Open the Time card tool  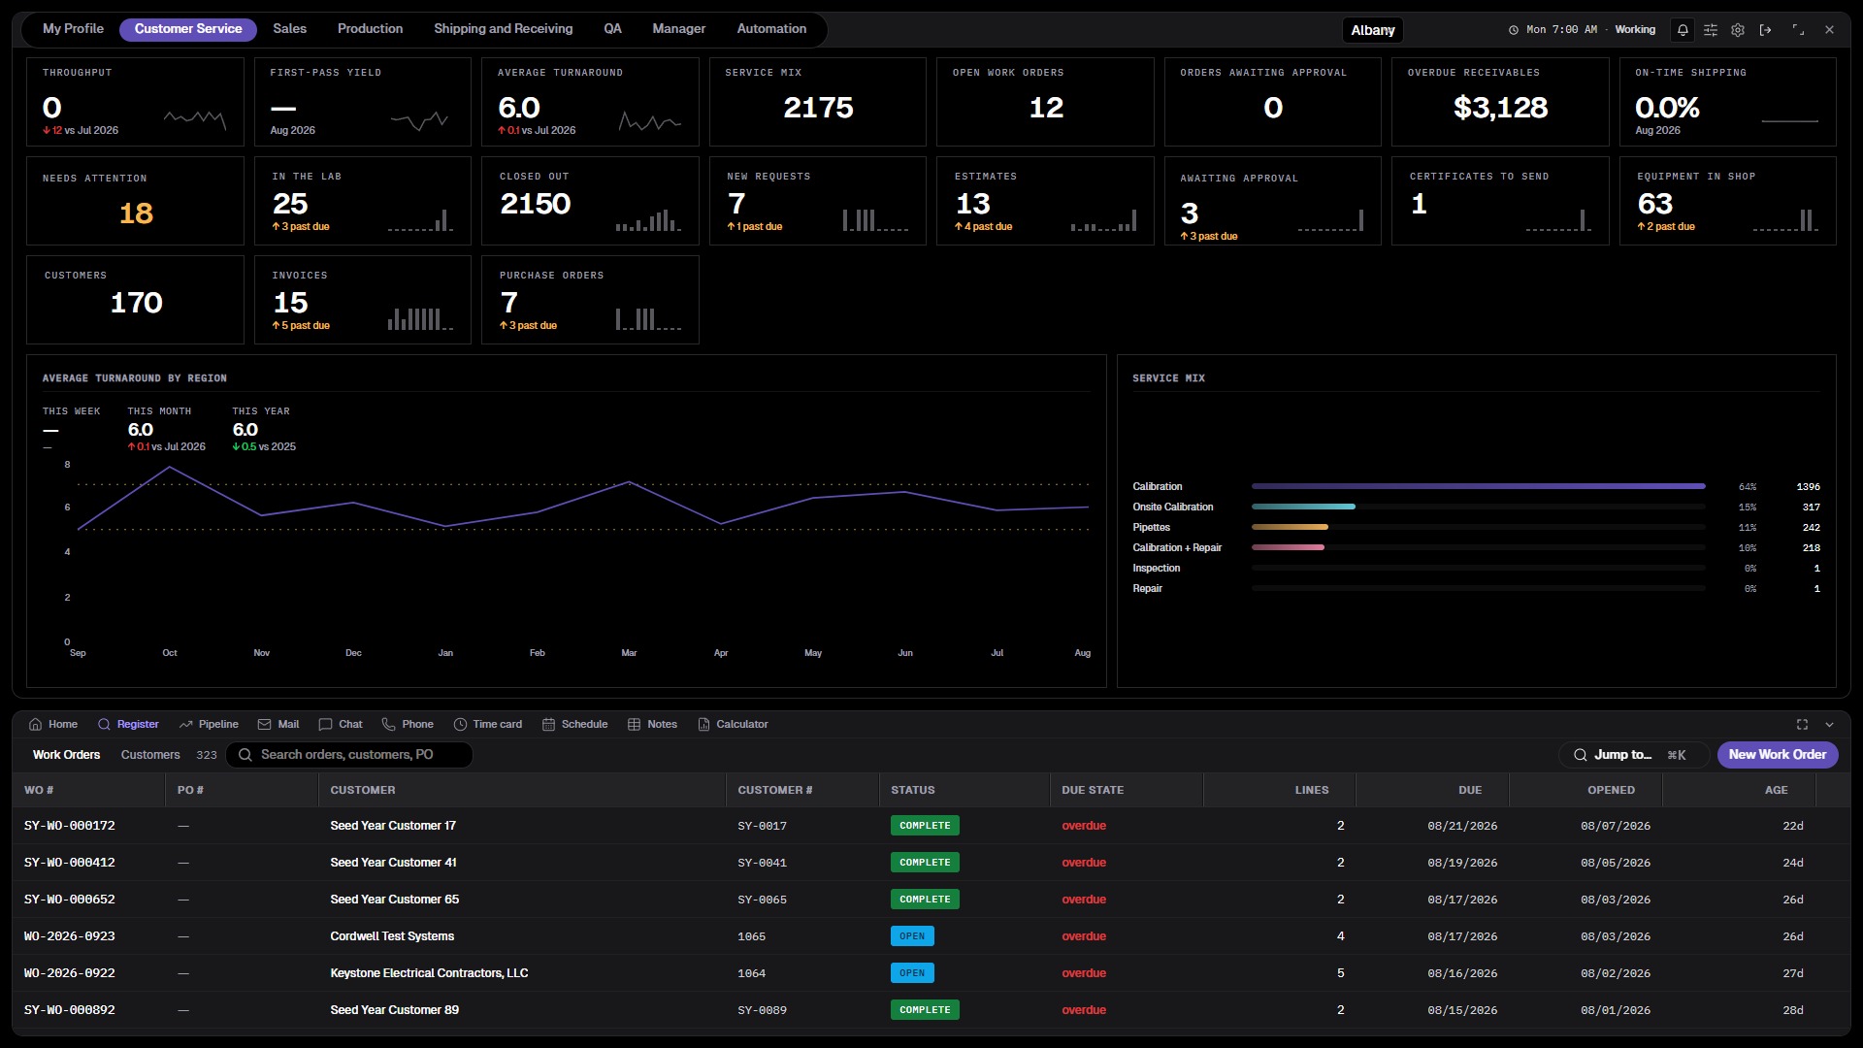tap(488, 725)
